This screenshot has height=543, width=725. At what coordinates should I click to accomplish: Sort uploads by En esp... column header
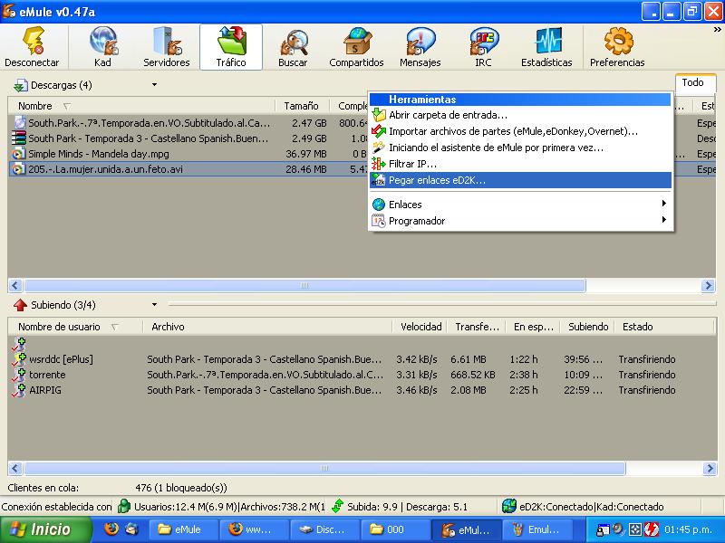tap(533, 327)
